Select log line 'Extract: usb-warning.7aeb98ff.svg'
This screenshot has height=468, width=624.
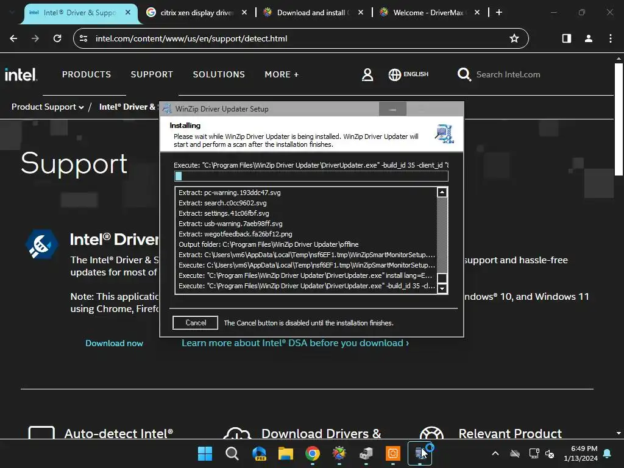[230, 224]
